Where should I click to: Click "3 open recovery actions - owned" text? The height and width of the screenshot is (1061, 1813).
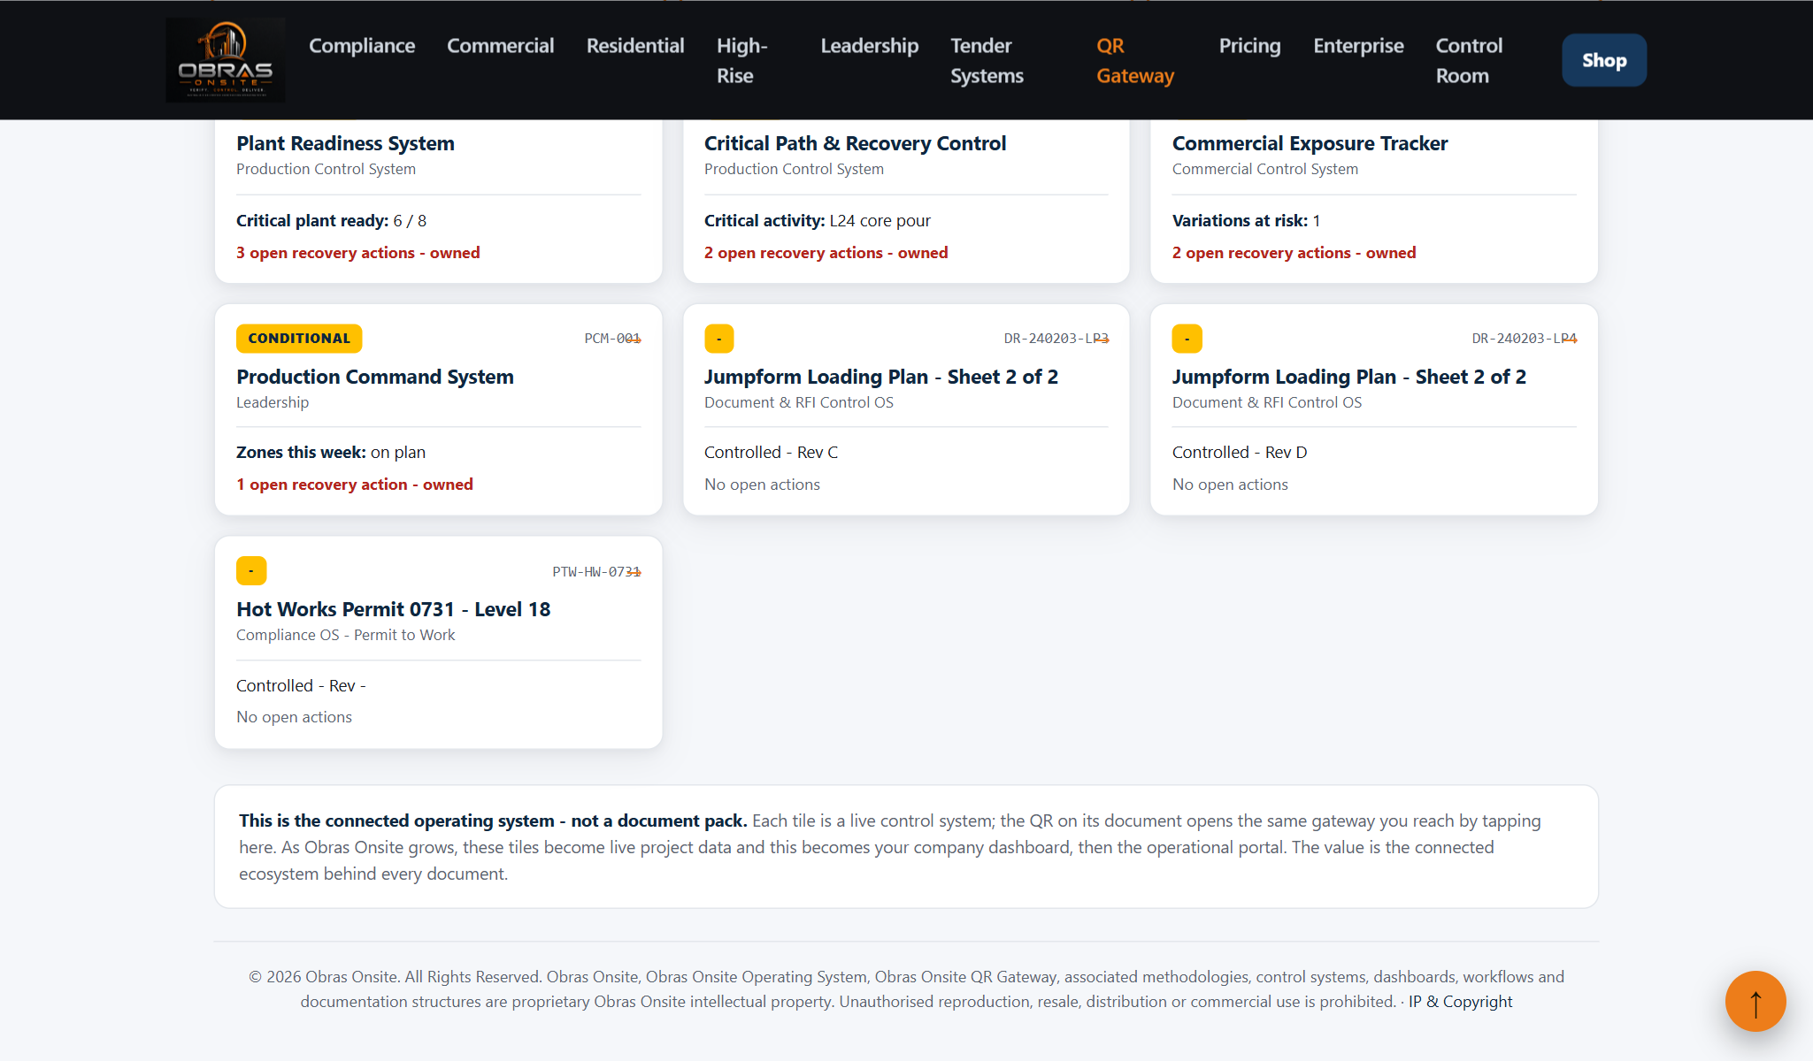[357, 253]
